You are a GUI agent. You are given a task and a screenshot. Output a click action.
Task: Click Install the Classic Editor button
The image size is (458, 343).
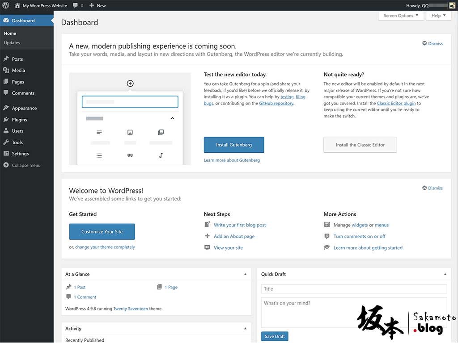[360, 145]
